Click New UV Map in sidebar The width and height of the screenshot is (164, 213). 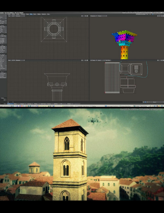click(3, 56)
